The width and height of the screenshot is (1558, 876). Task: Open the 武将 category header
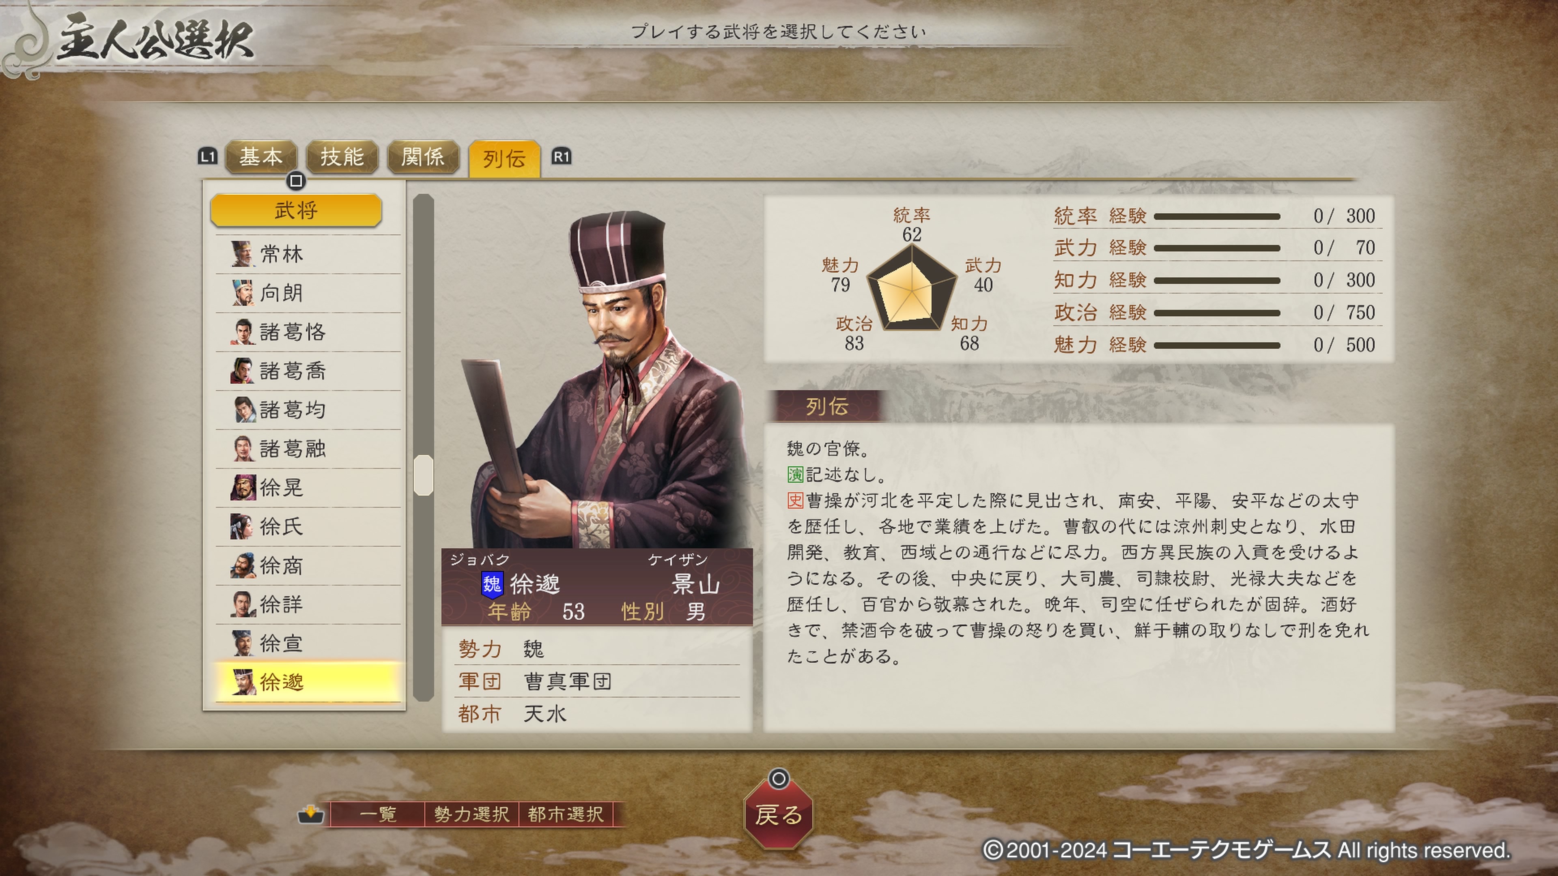296,210
